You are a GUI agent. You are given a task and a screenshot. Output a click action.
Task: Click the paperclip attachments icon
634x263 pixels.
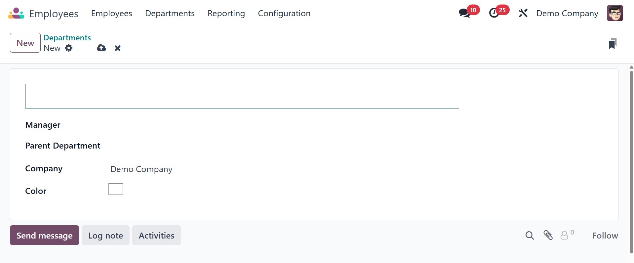click(x=548, y=235)
